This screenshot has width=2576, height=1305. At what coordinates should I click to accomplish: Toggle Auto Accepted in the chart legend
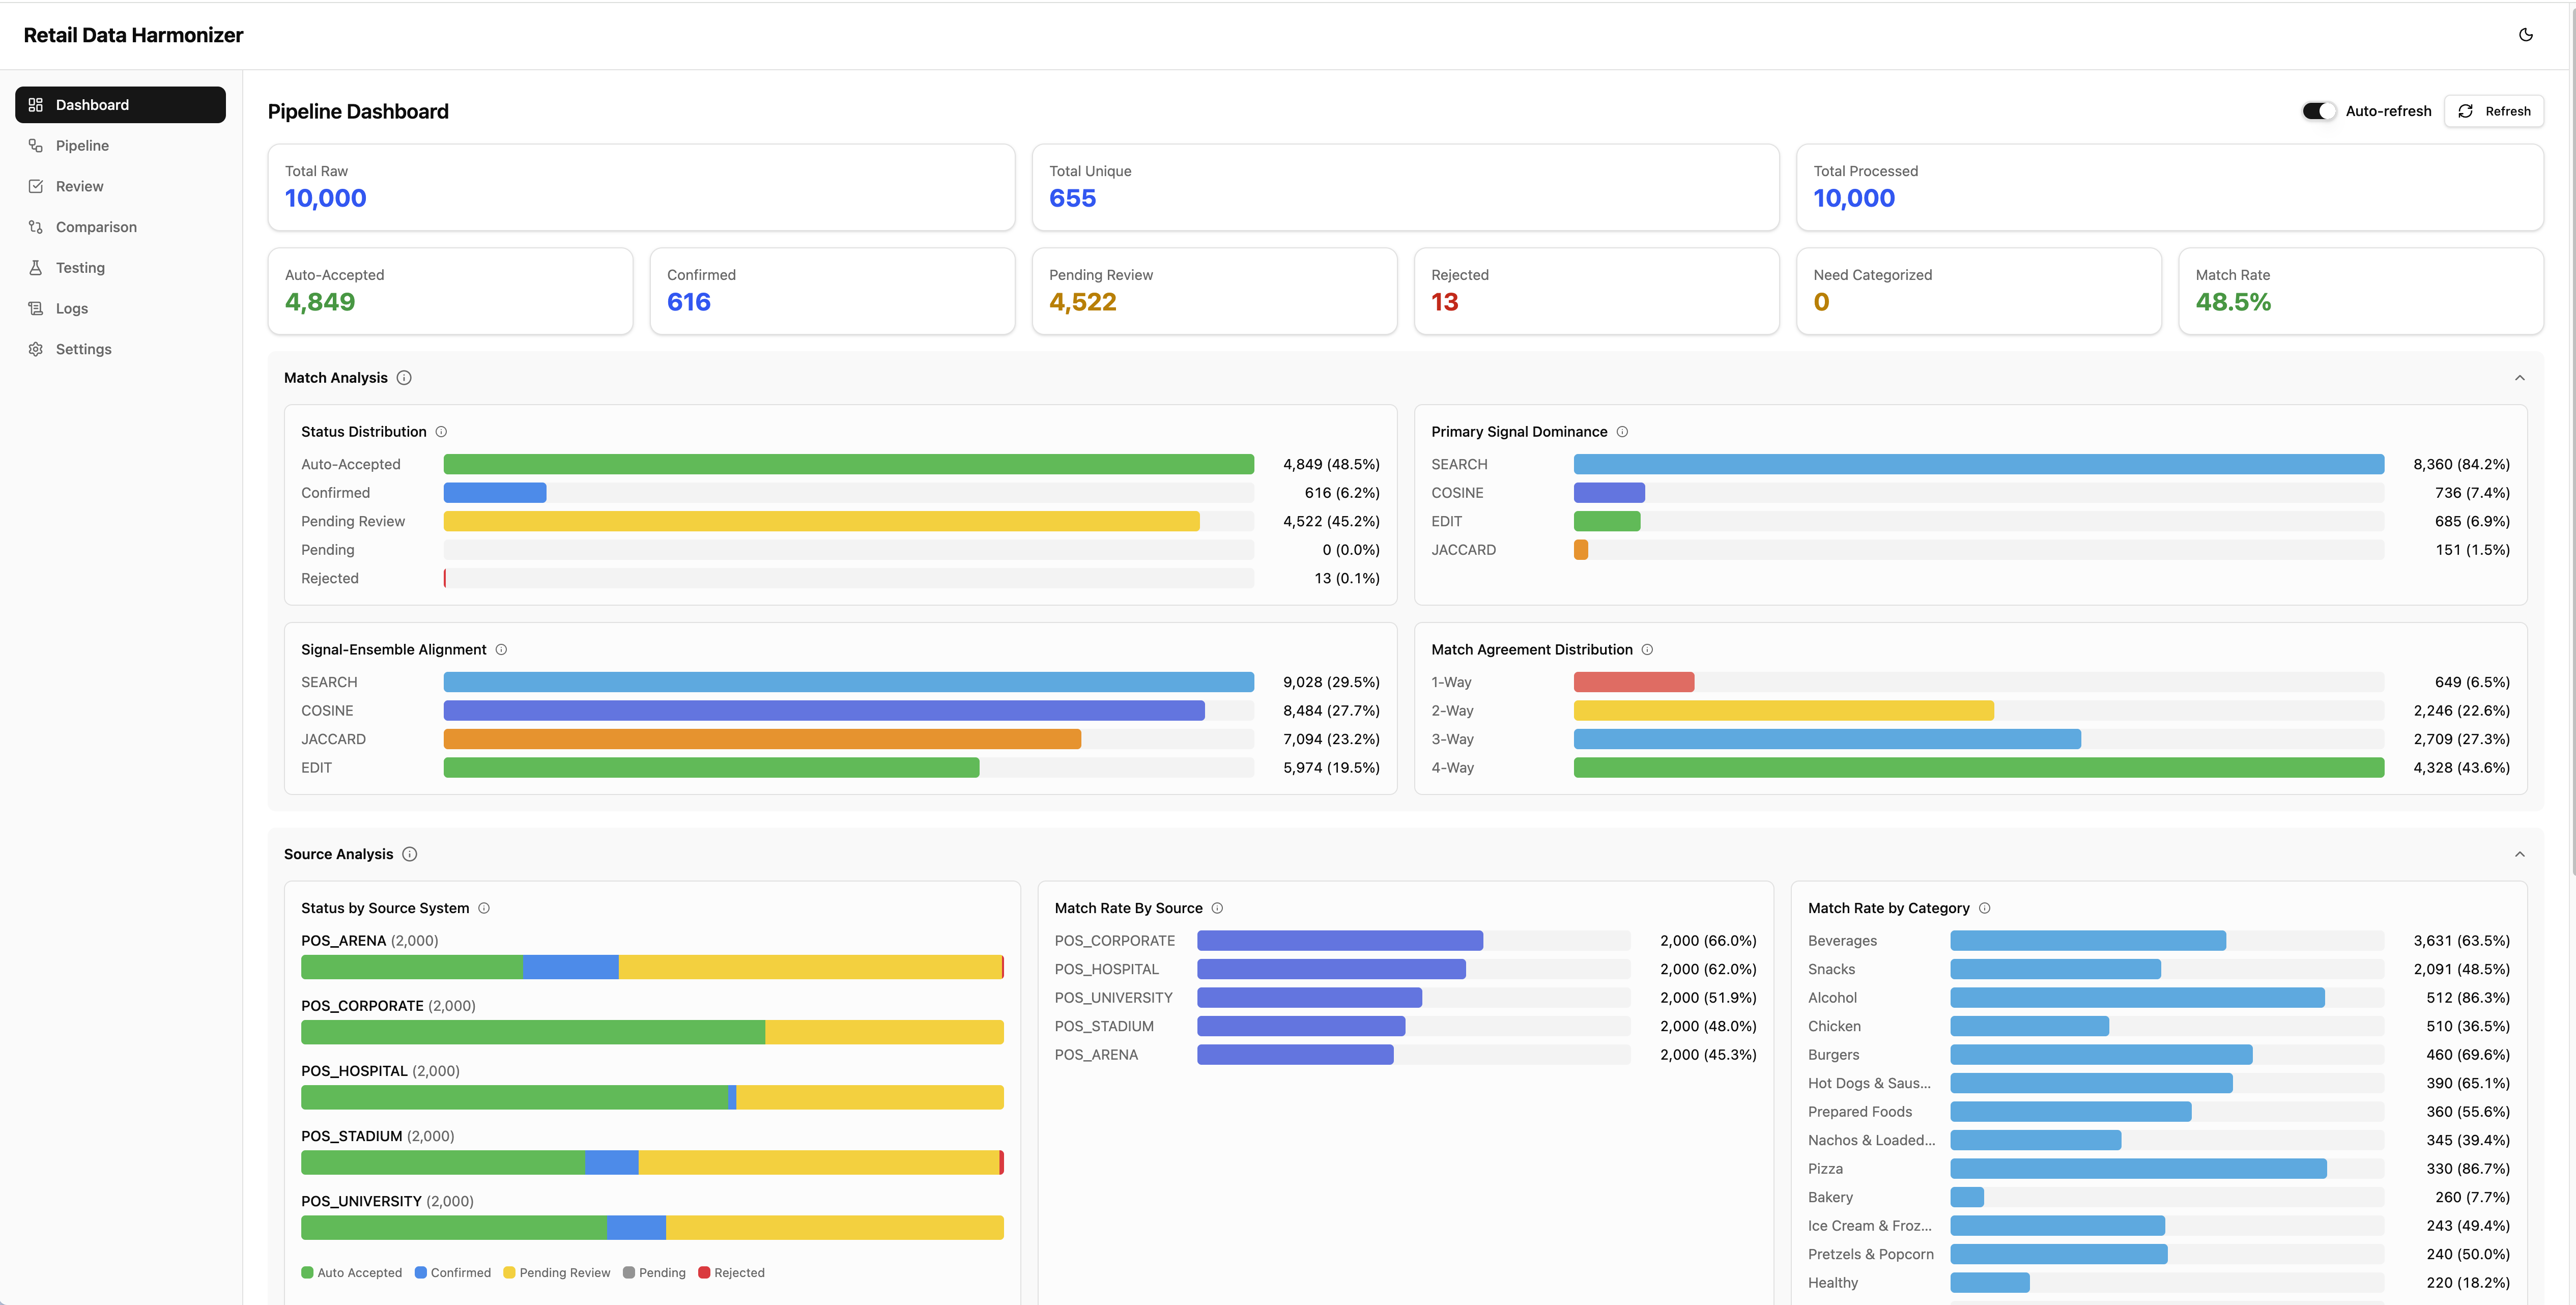pos(352,1272)
